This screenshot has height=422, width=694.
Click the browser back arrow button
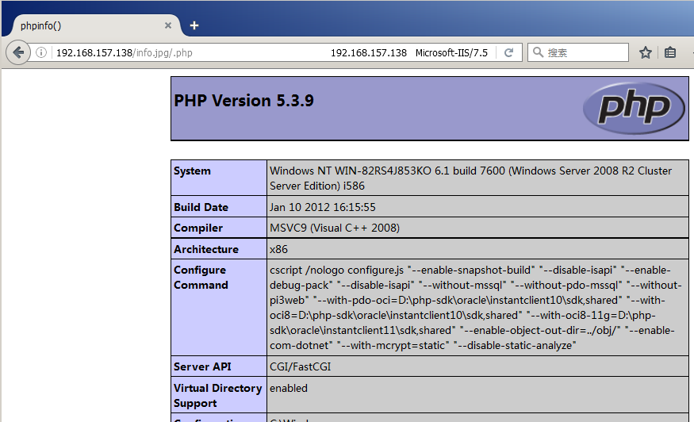tap(18, 52)
